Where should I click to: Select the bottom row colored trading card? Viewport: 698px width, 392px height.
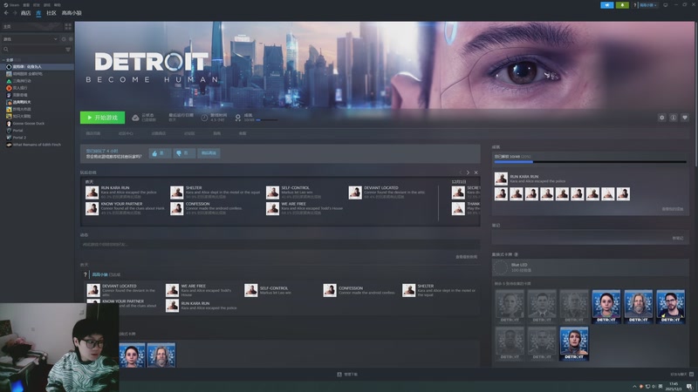coord(574,343)
